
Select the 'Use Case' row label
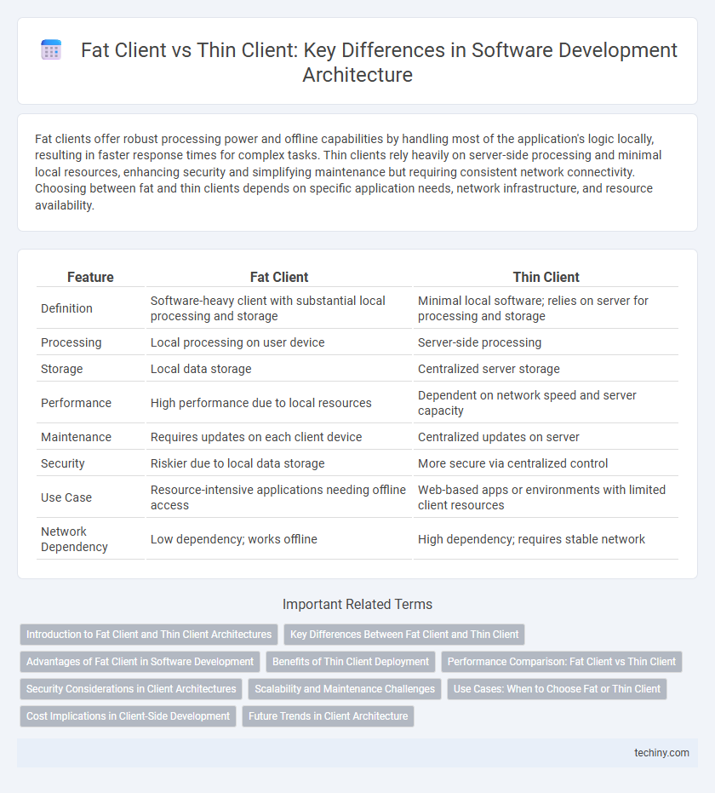click(66, 497)
